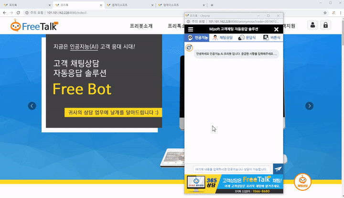Screen dimensions: 344x198
Task: Close the first 프리톡 tab
Action: tap(49, 5)
